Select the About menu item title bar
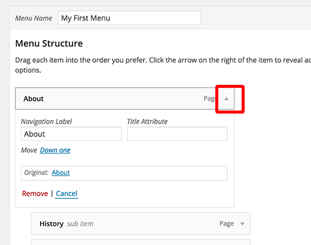Viewport: 311px width, 245px height. coord(124,99)
